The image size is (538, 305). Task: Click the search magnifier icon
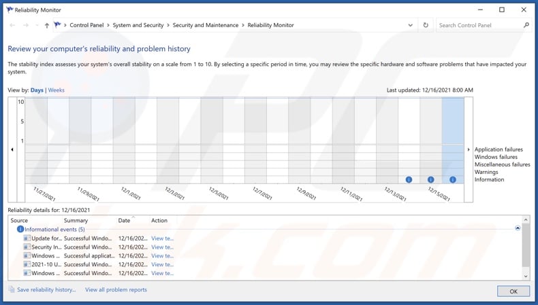point(526,25)
